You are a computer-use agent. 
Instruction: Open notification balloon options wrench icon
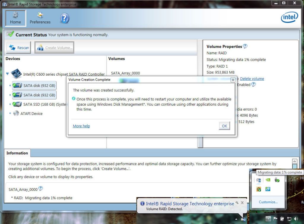tap(237, 203)
